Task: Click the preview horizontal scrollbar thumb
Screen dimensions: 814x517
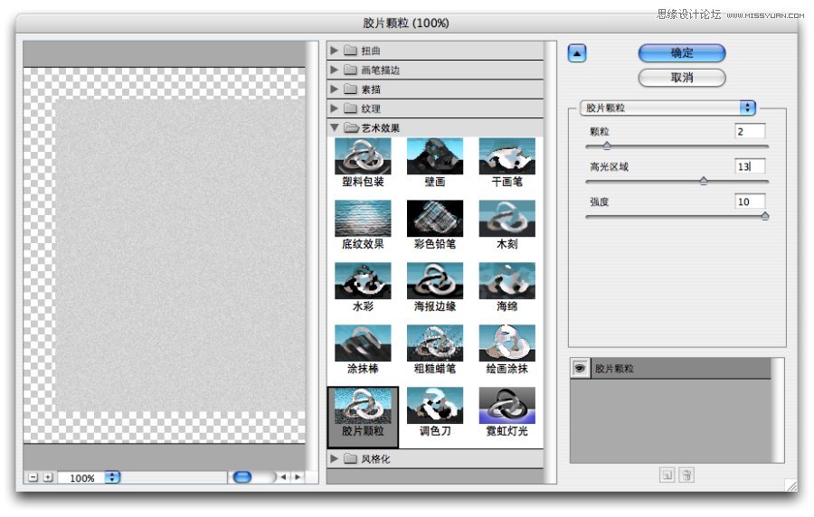Action: [x=242, y=477]
